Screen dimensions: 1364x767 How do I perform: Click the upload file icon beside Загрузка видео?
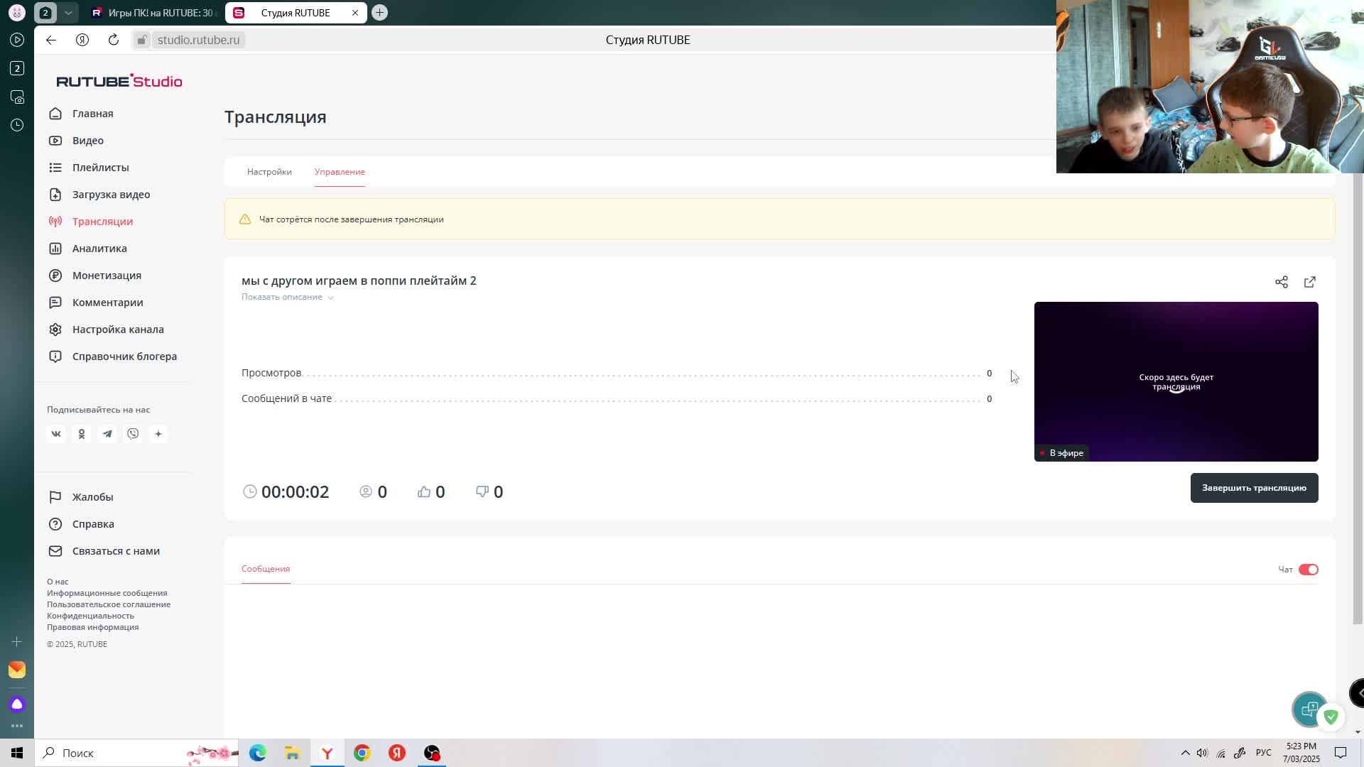(x=55, y=195)
